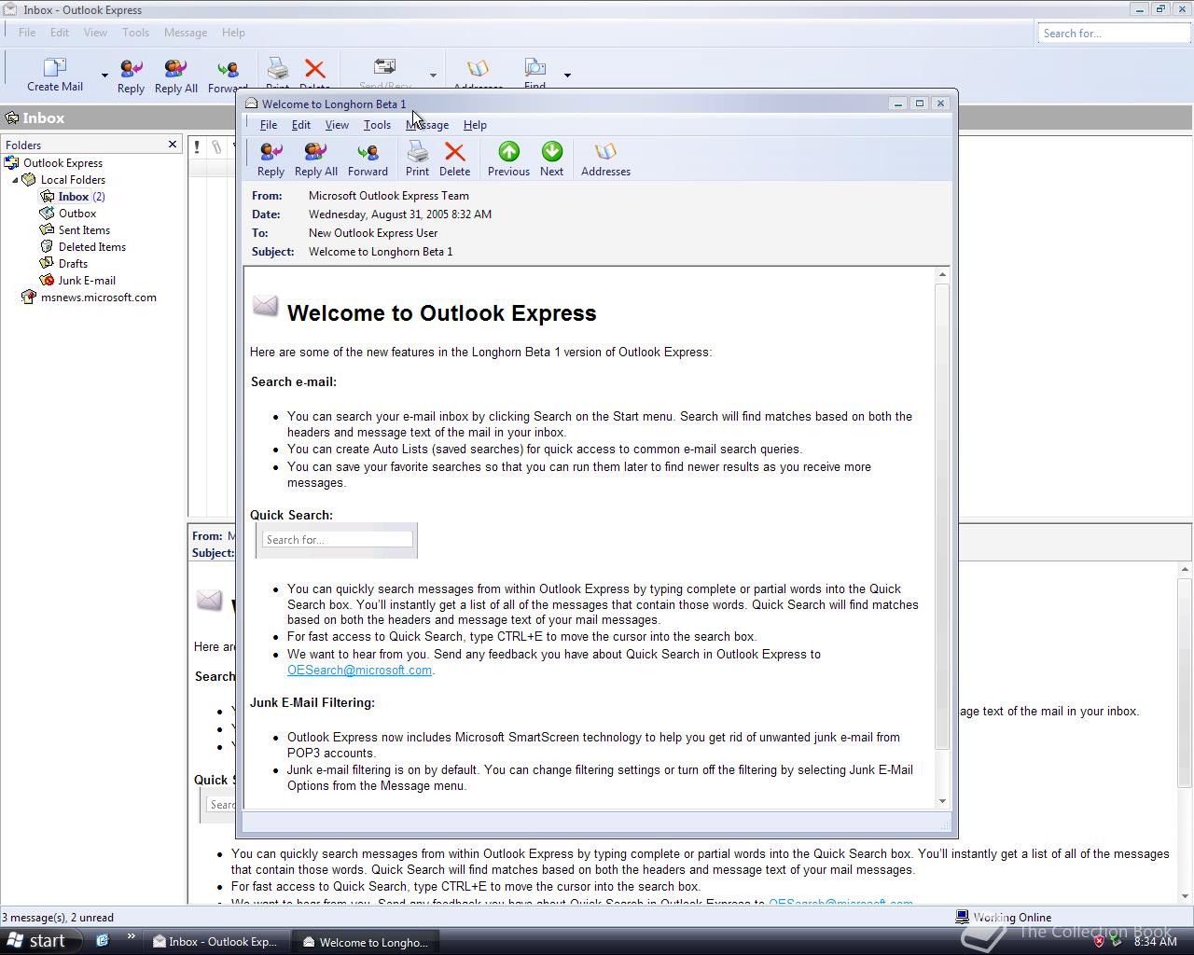Click Reply All in Welcome message window

tap(315, 159)
